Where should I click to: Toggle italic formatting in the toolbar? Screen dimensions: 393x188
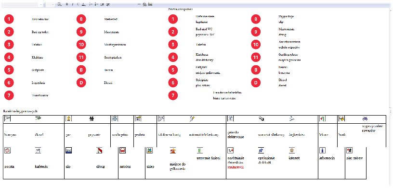click(x=72, y=4)
